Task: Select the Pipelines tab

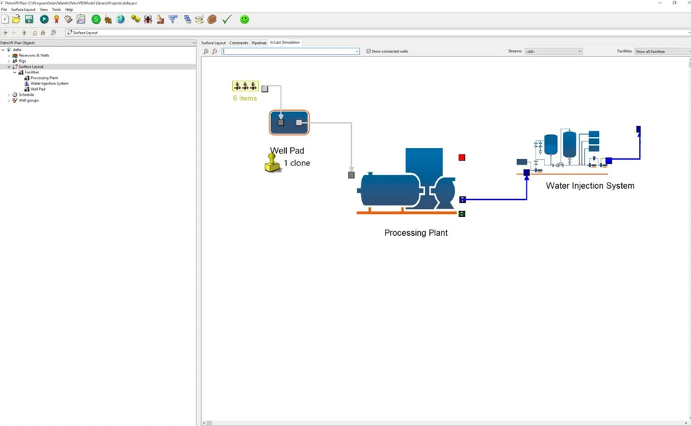Action: (x=259, y=43)
